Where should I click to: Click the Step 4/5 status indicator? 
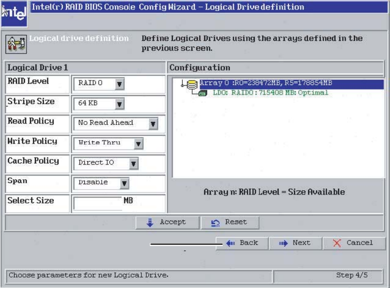pyautogui.click(x=352, y=275)
